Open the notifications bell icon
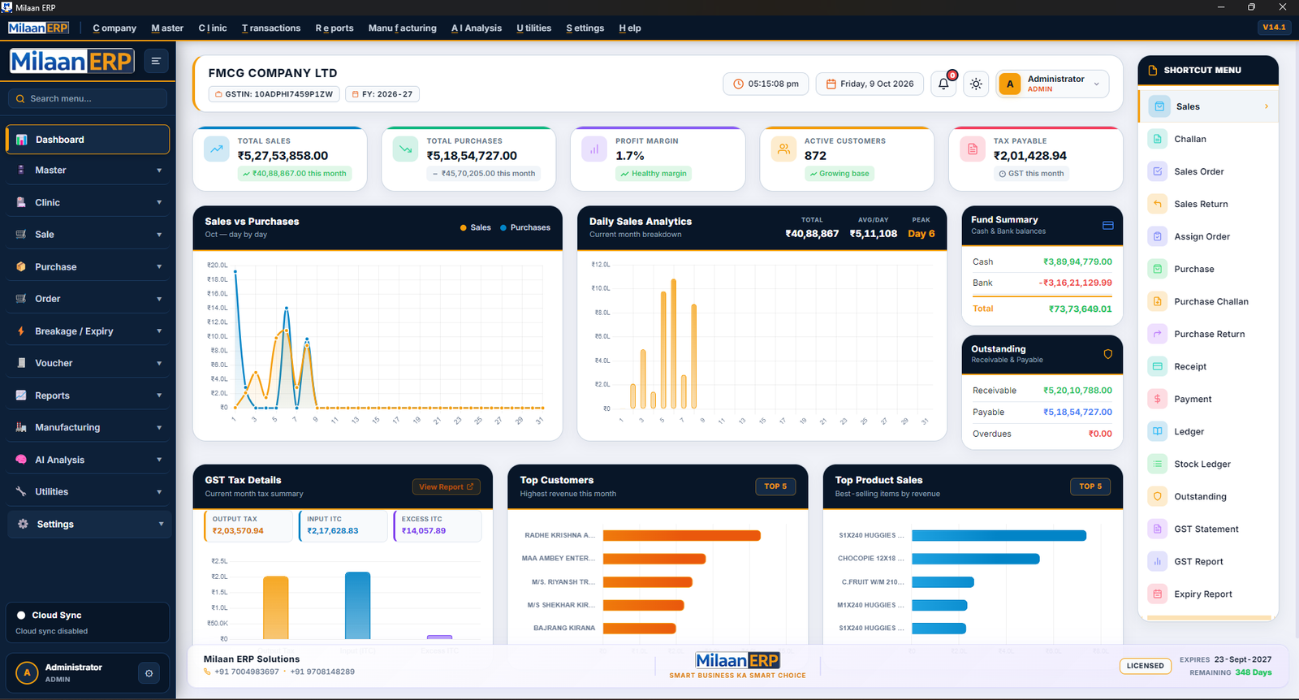The width and height of the screenshot is (1299, 700). [943, 84]
